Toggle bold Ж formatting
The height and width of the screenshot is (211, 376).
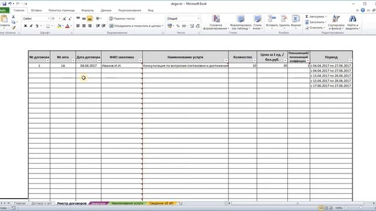coord(25,26)
